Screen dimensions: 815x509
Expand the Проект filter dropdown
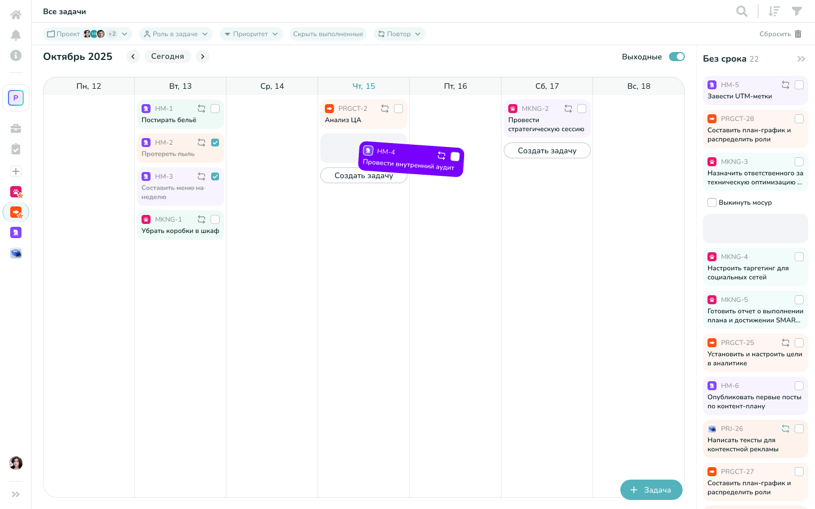[x=87, y=34]
